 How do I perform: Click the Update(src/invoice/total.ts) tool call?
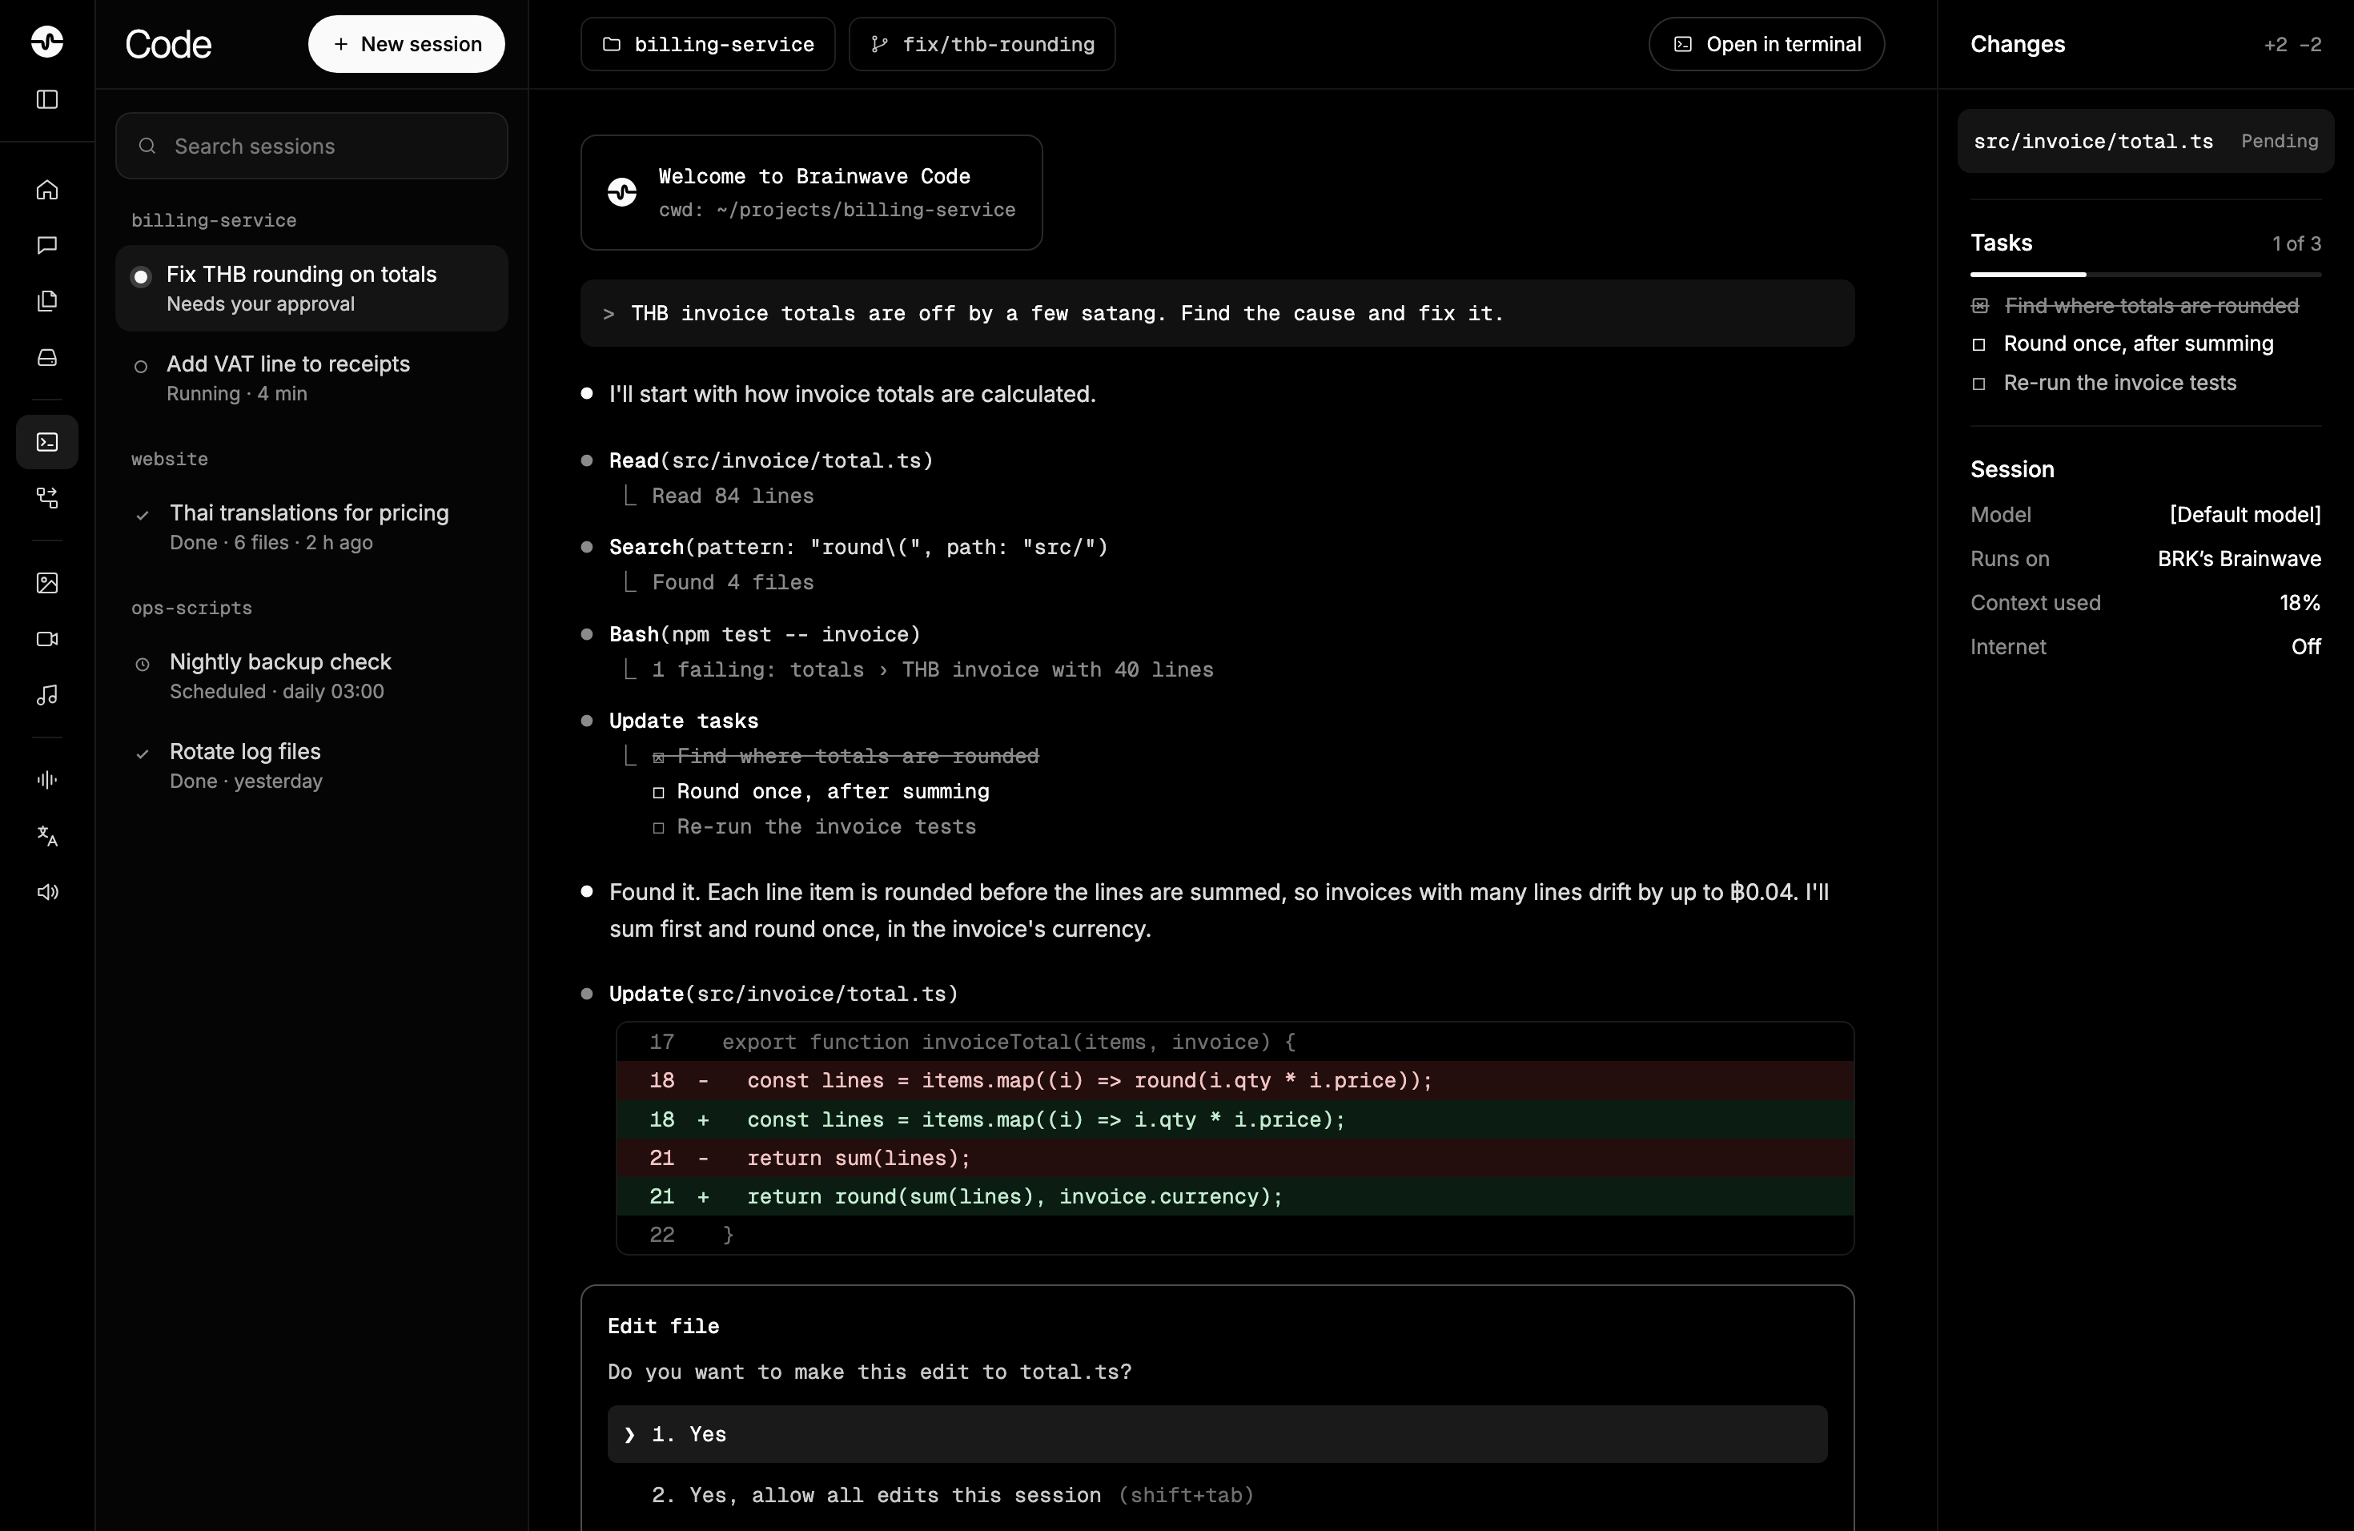pos(783,994)
